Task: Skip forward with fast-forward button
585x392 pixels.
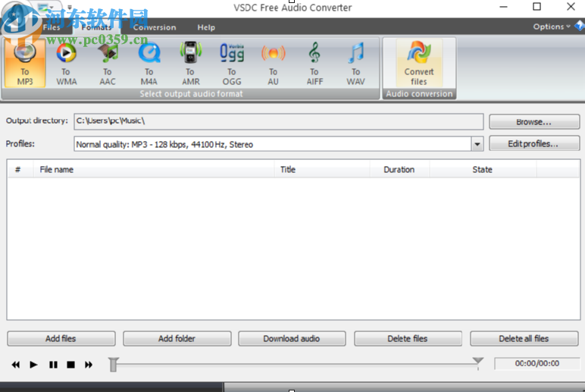Action: point(89,365)
